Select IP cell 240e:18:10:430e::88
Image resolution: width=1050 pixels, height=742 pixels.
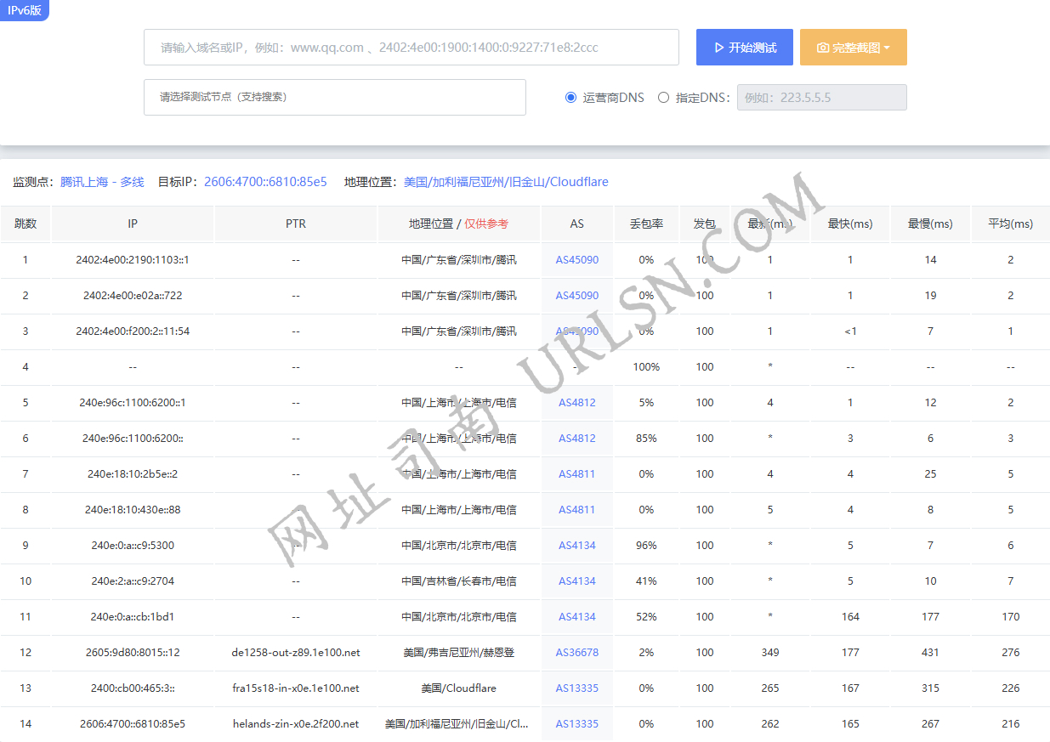(133, 510)
